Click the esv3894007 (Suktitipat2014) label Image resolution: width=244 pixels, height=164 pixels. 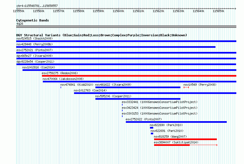click(176, 142)
